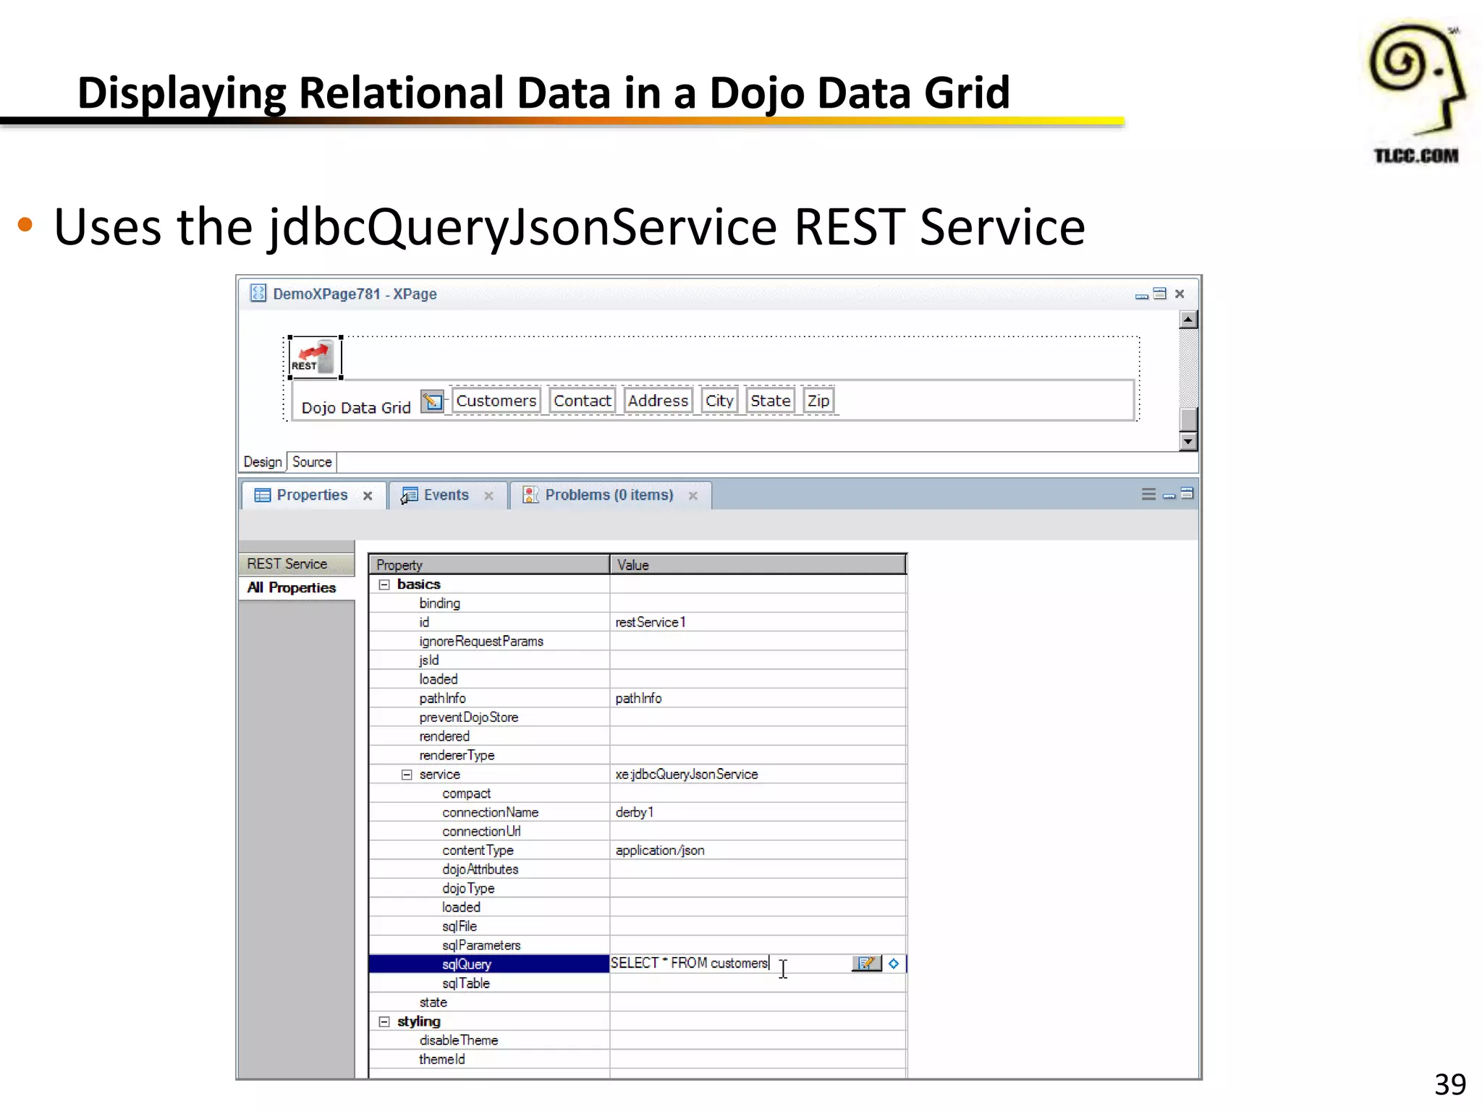The image size is (1482, 1111).
Task: Select the rendererType property row
Action: [638, 755]
